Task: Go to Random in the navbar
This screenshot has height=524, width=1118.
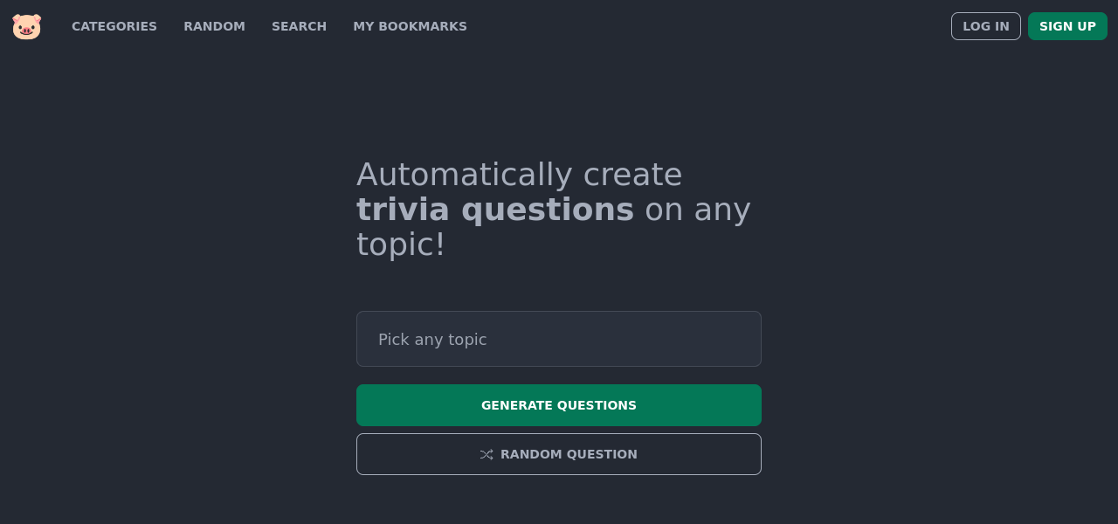Action: [x=214, y=26]
